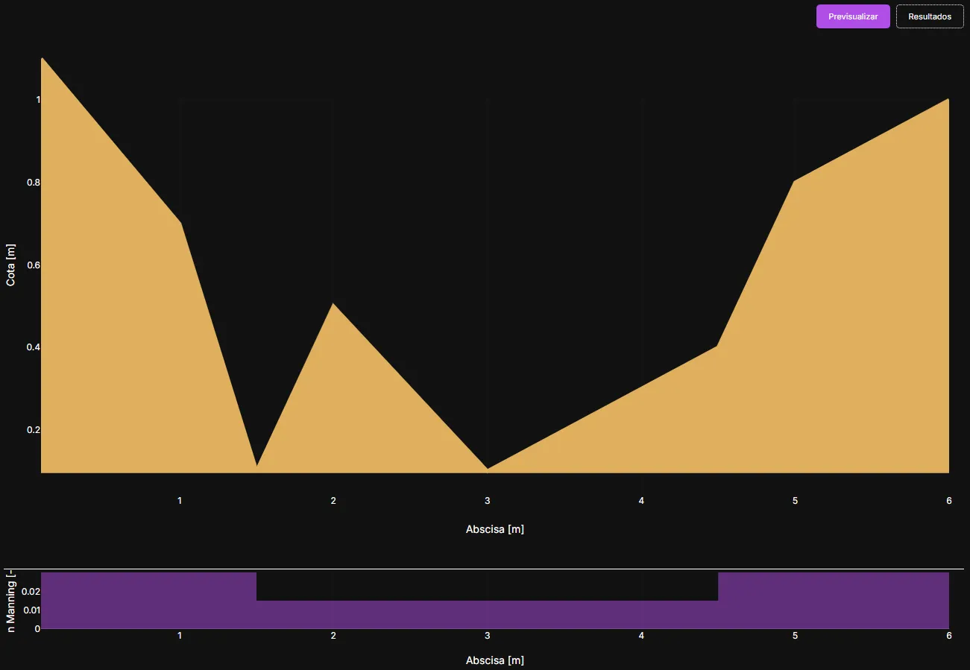Image resolution: width=970 pixels, height=670 pixels.
Task: Click the Abscisa [m] title under the Manning chart
Action: (x=494, y=660)
